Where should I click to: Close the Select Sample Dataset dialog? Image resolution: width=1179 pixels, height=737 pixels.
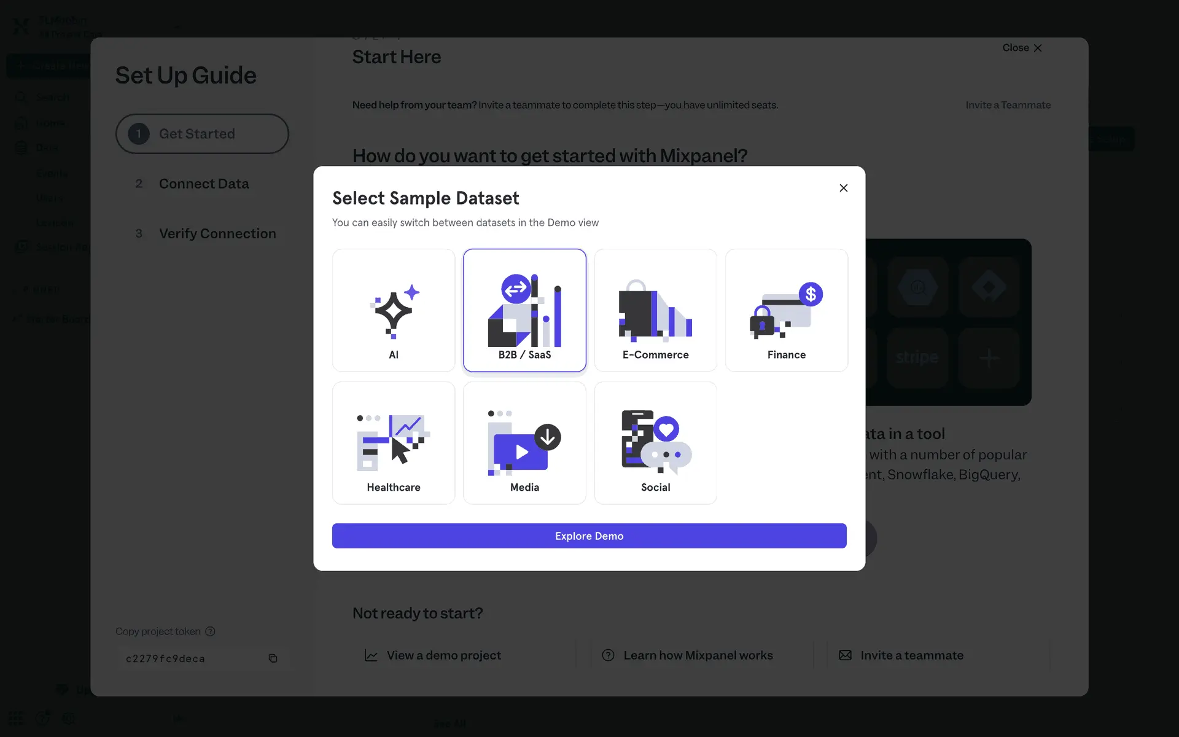(843, 188)
